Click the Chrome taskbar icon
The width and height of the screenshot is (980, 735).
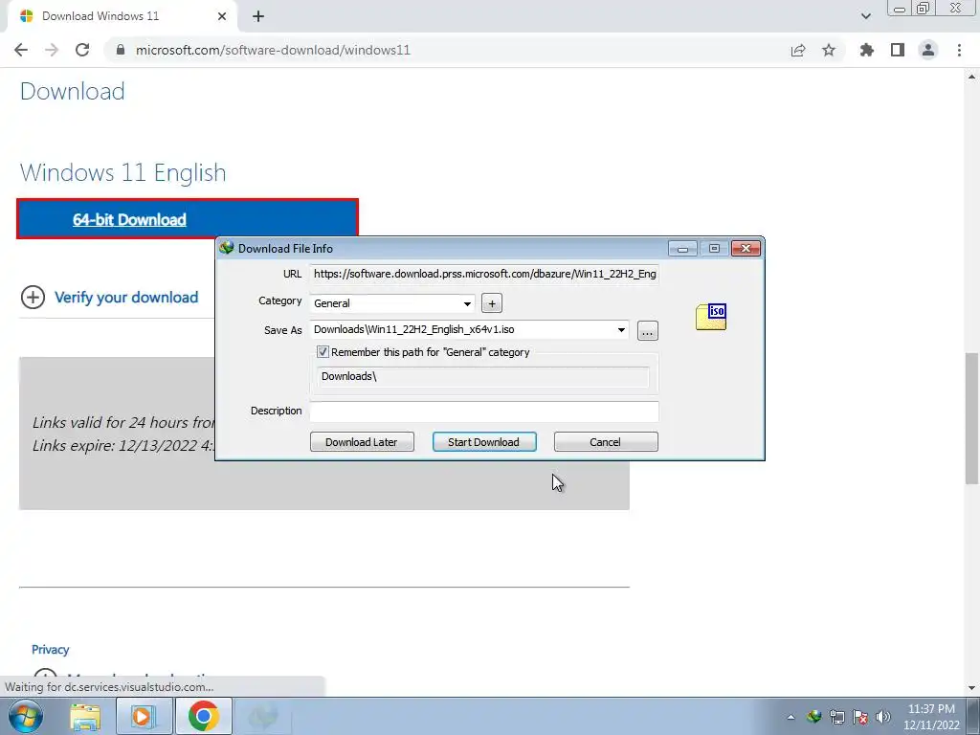click(203, 716)
